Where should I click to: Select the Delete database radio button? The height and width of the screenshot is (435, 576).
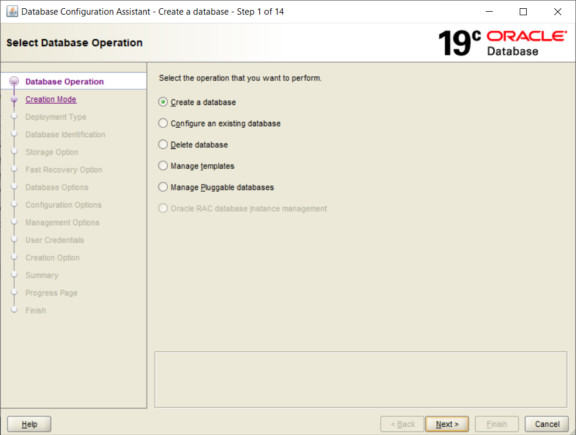point(163,145)
